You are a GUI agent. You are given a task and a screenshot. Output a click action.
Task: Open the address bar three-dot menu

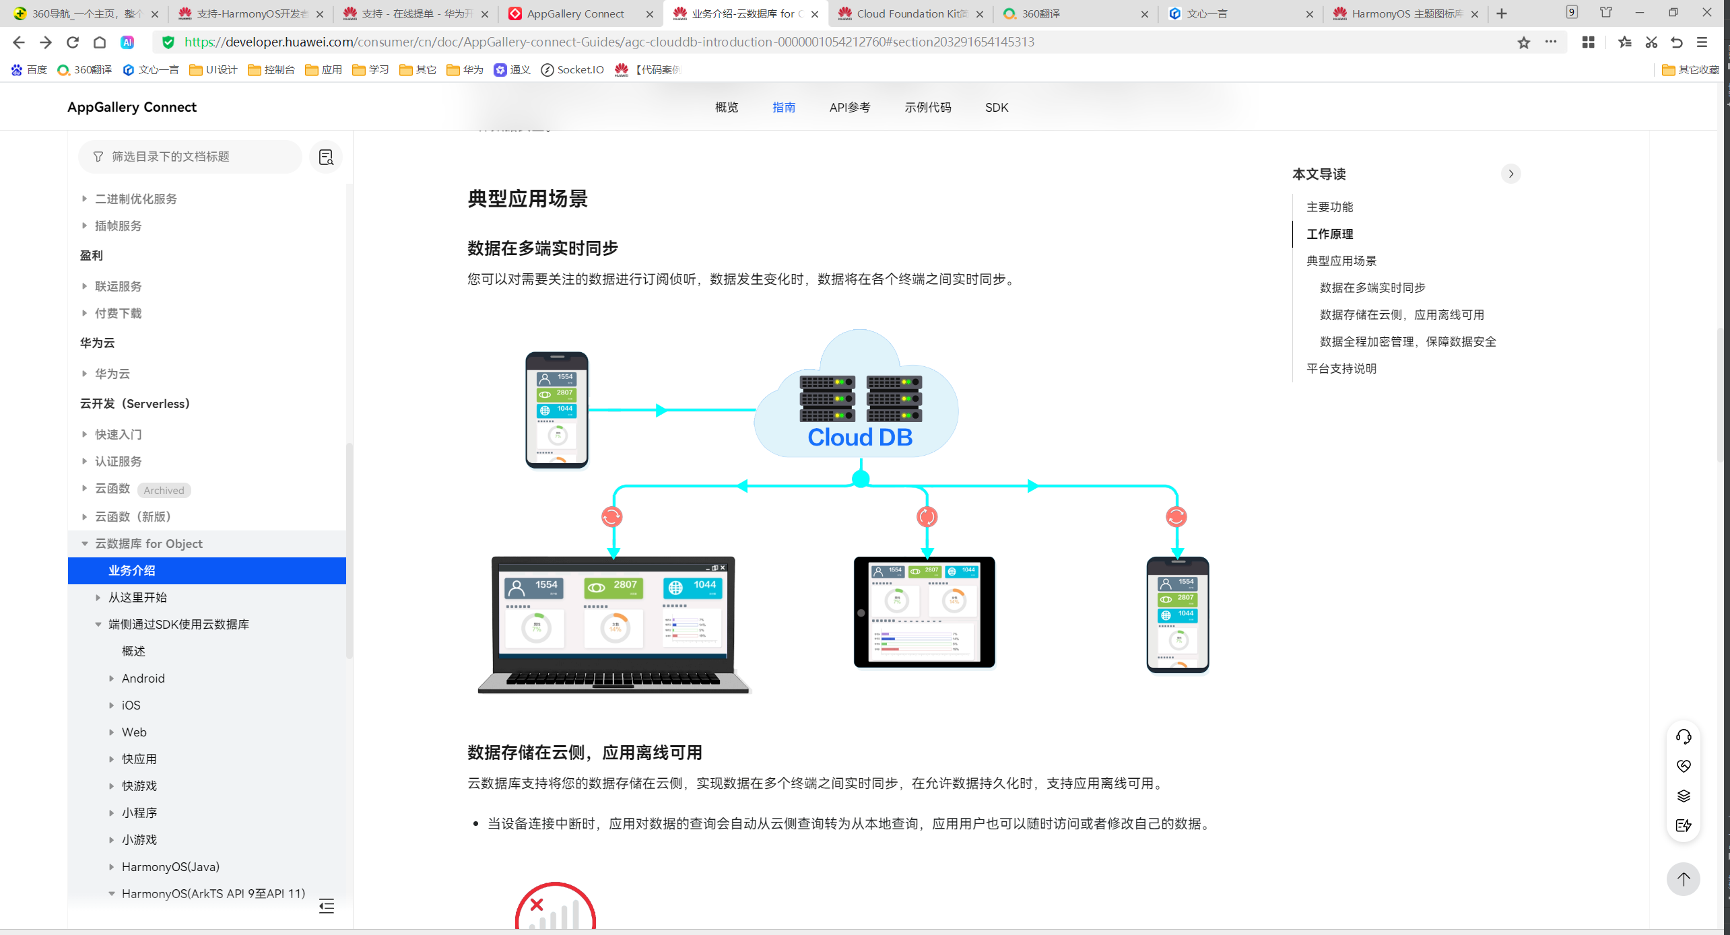click(1551, 42)
